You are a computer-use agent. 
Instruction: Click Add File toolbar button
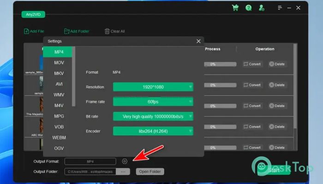pyautogui.click(x=34, y=31)
